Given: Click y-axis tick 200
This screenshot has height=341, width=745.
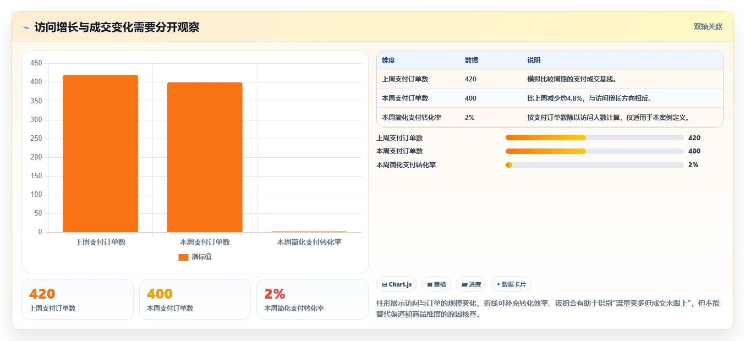Looking at the screenshot, I should 36,157.
